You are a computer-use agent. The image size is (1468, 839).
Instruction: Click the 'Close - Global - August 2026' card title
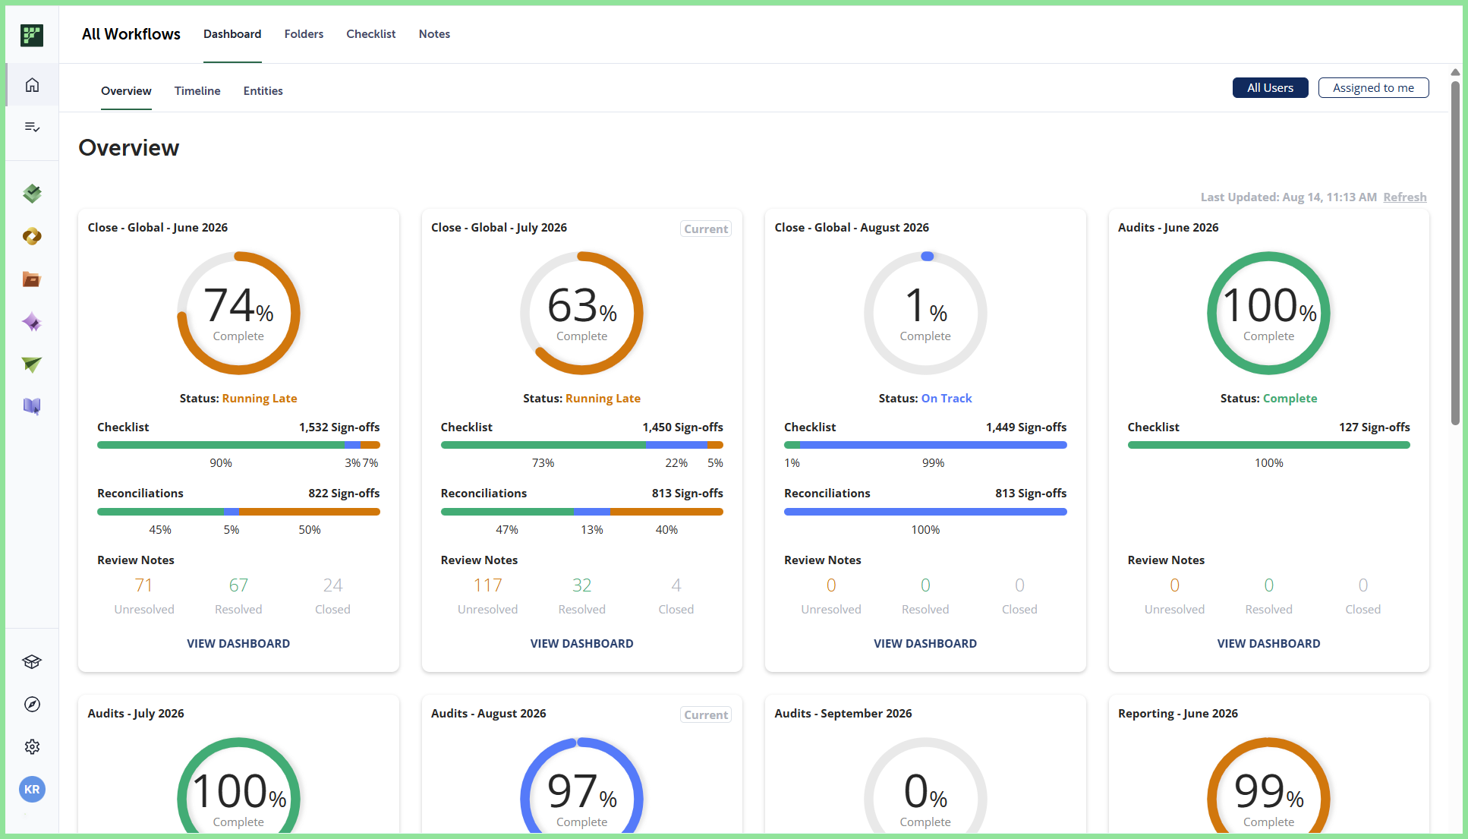point(852,228)
